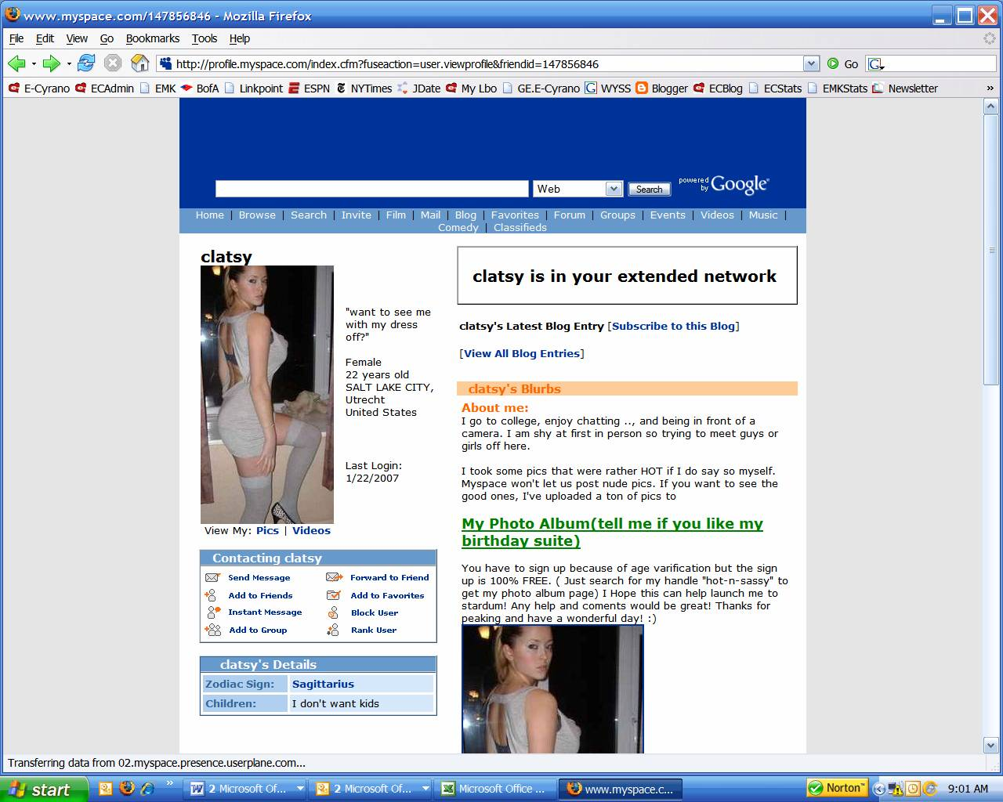Click the Search button beside Web dropdown
Viewport: 1003px width, 802px height.
tap(649, 189)
